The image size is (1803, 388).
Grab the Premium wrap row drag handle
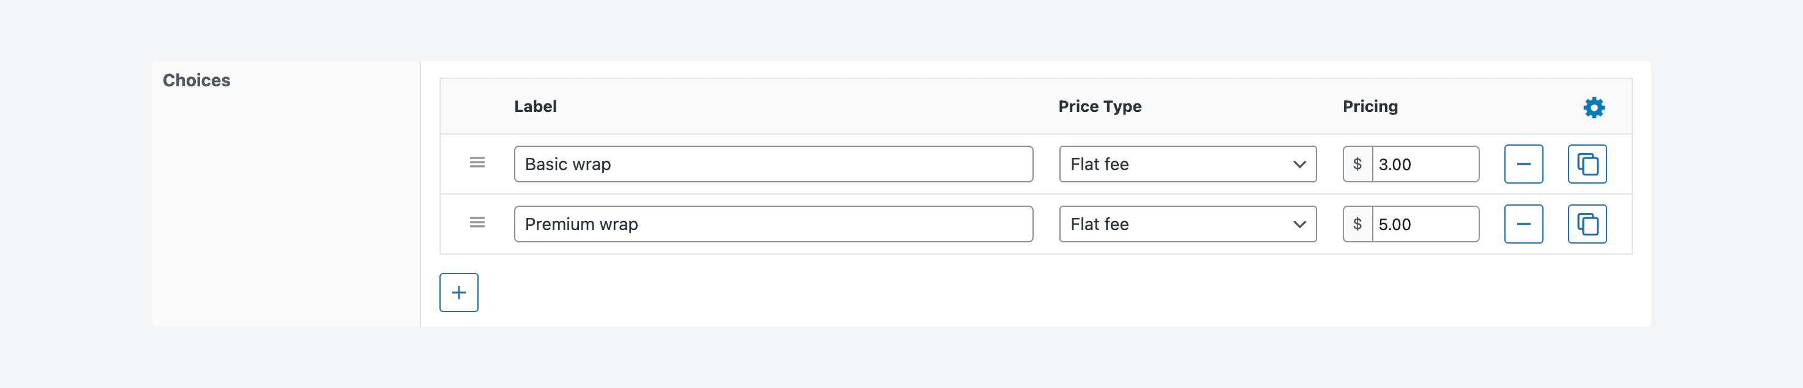coord(477,223)
